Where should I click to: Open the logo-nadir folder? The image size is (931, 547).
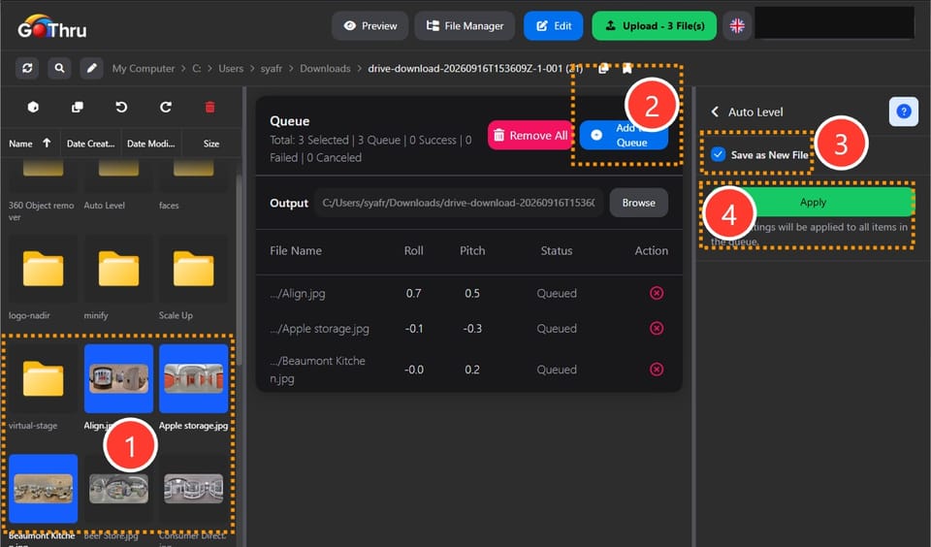click(x=43, y=269)
